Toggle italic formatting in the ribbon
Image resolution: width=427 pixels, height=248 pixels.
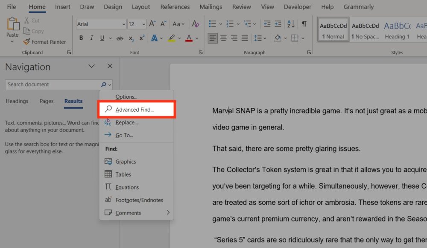tap(91, 38)
